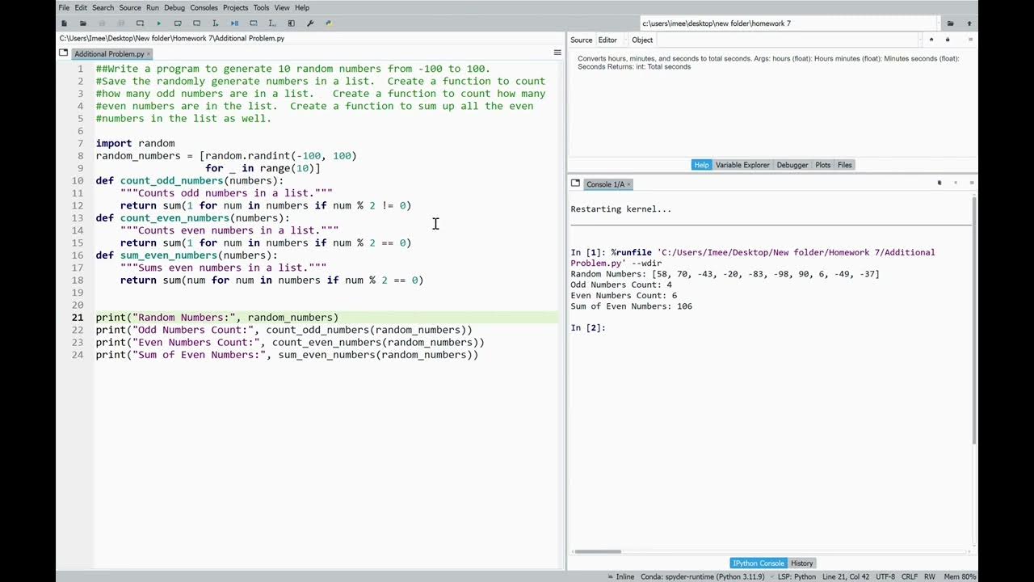Screen dimensions: 1034x582
Task: Open the Consoles menu
Action: point(204,7)
